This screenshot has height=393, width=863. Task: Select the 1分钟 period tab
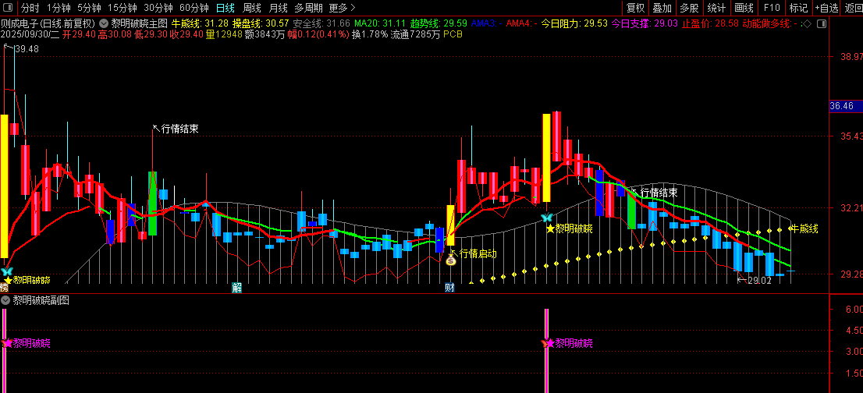click(59, 8)
